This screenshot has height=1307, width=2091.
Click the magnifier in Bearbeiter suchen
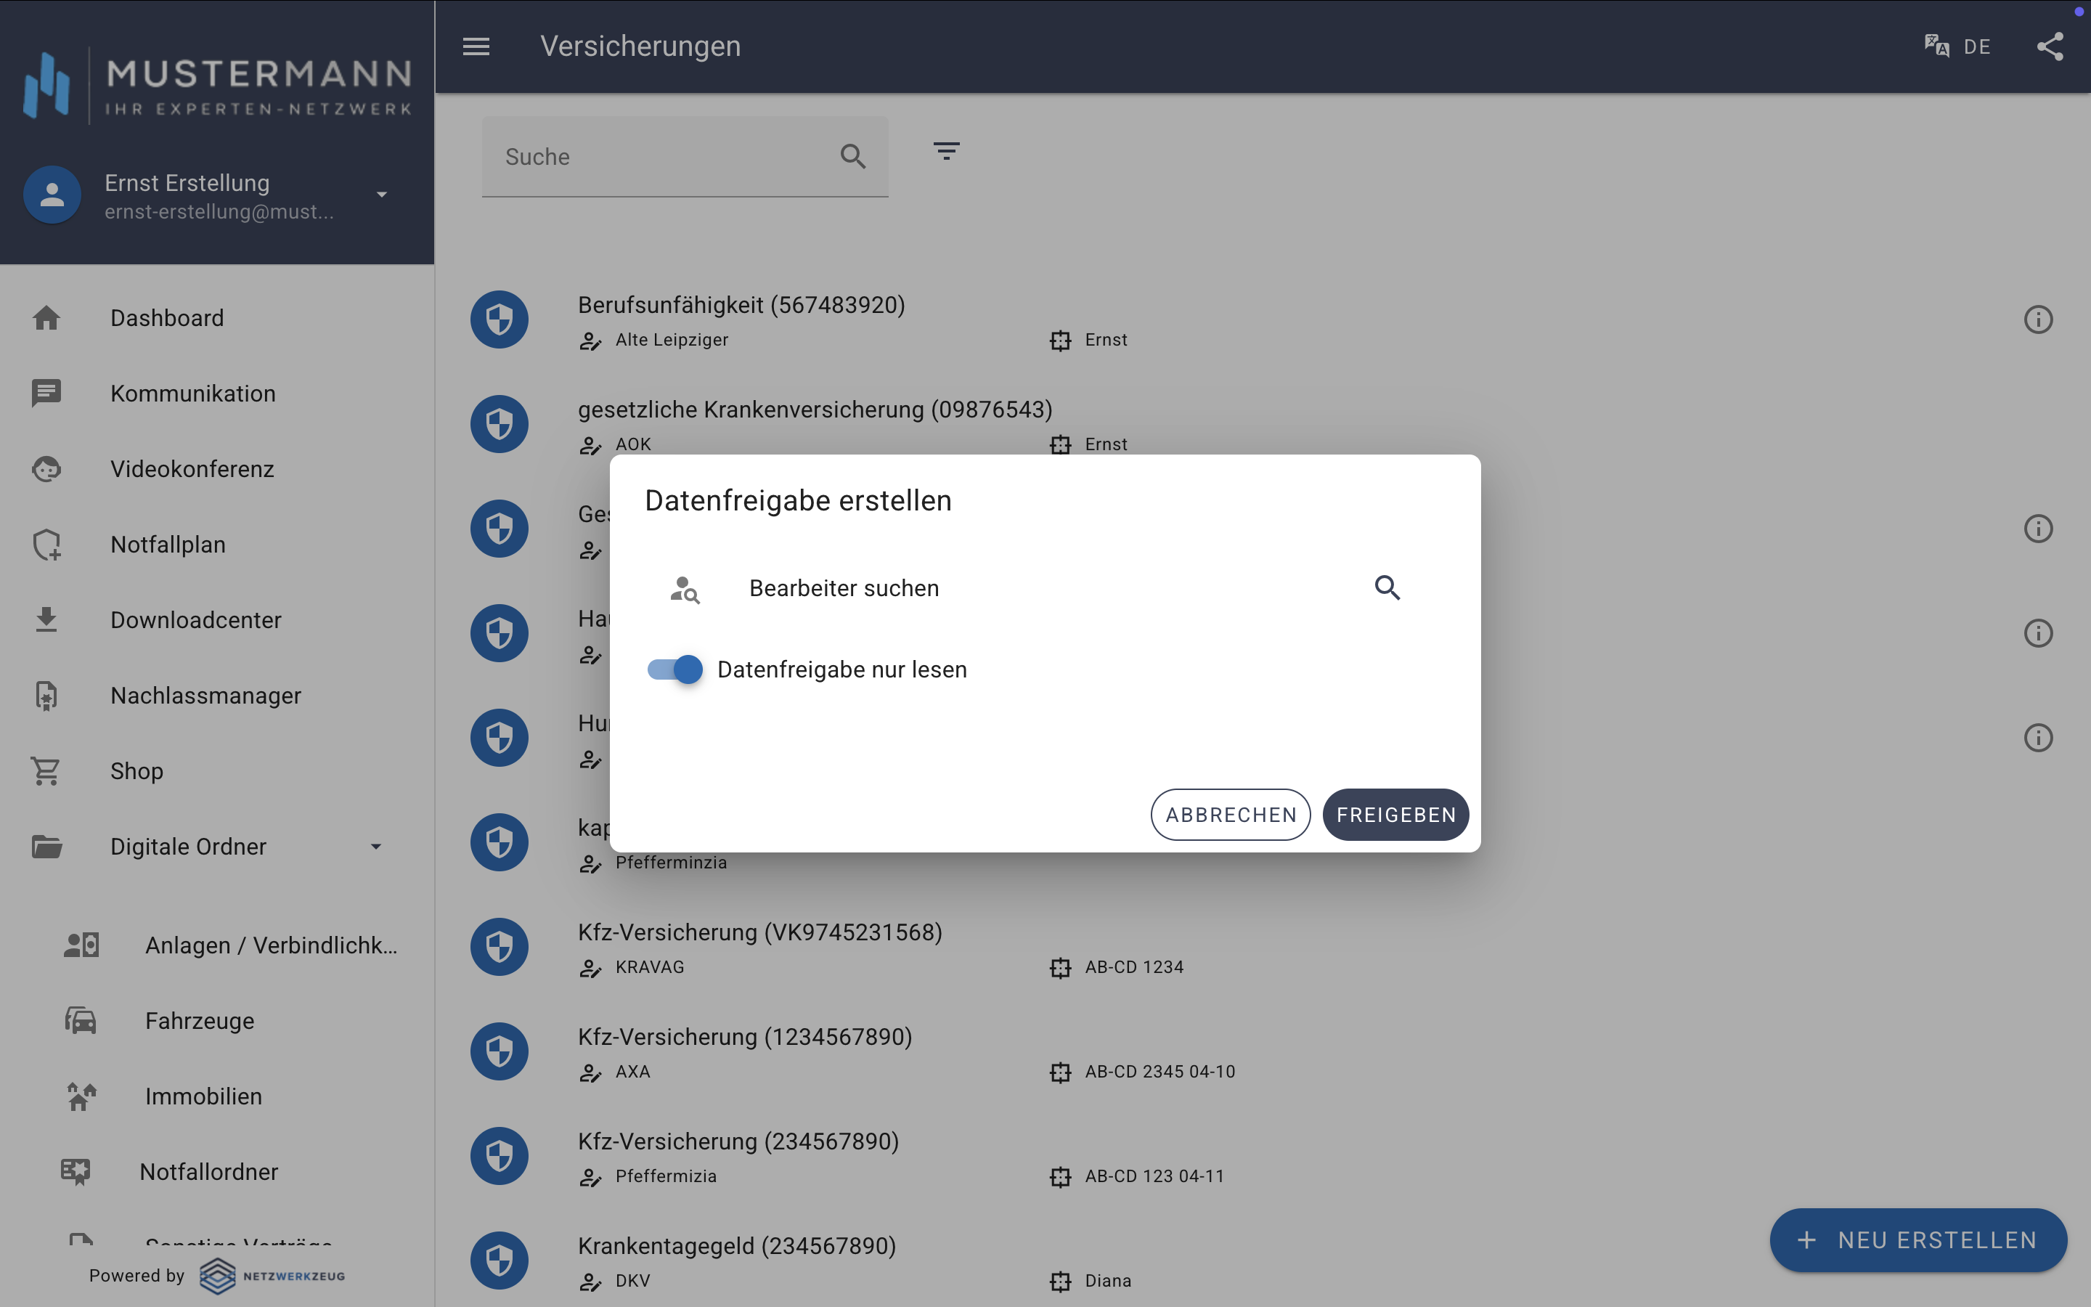point(1387,588)
